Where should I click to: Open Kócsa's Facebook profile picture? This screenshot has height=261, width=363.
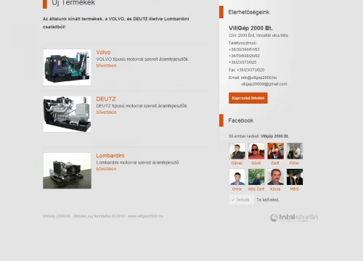(x=275, y=177)
